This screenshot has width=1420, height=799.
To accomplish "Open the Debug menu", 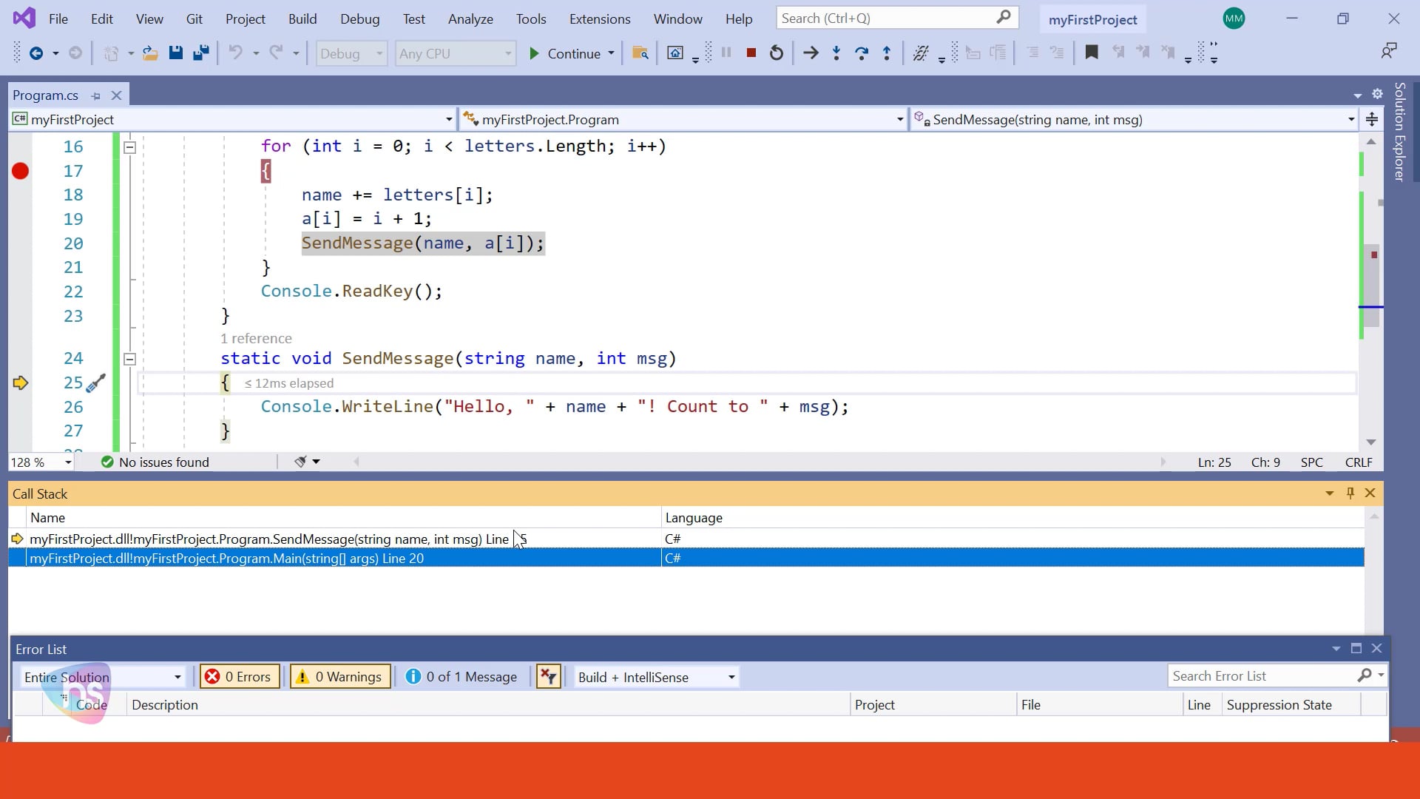I will (359, 18).
